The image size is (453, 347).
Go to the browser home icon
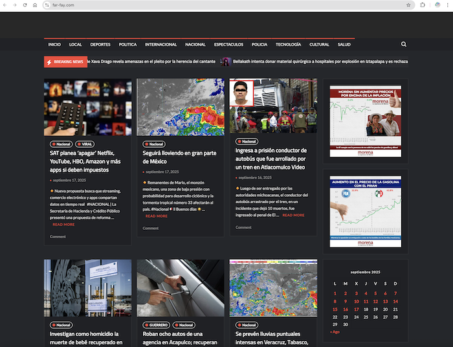click(x=34, y=5)
